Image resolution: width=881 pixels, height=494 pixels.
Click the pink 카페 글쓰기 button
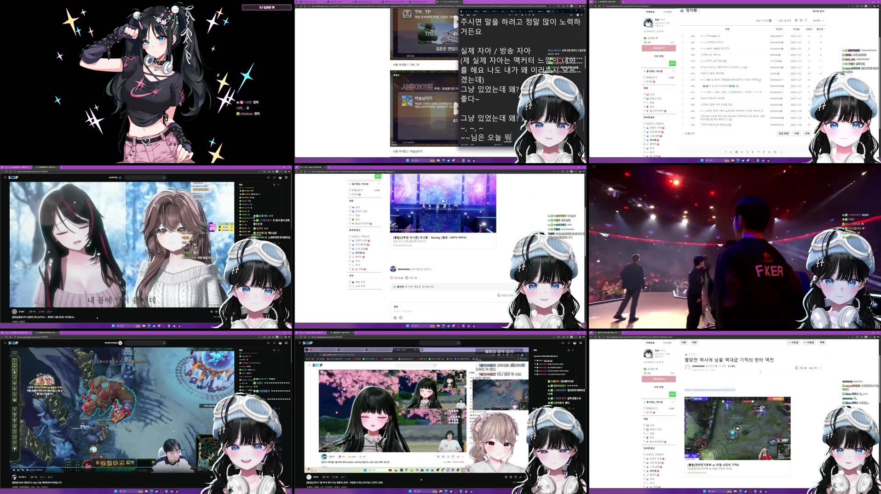tap(658, 48)
